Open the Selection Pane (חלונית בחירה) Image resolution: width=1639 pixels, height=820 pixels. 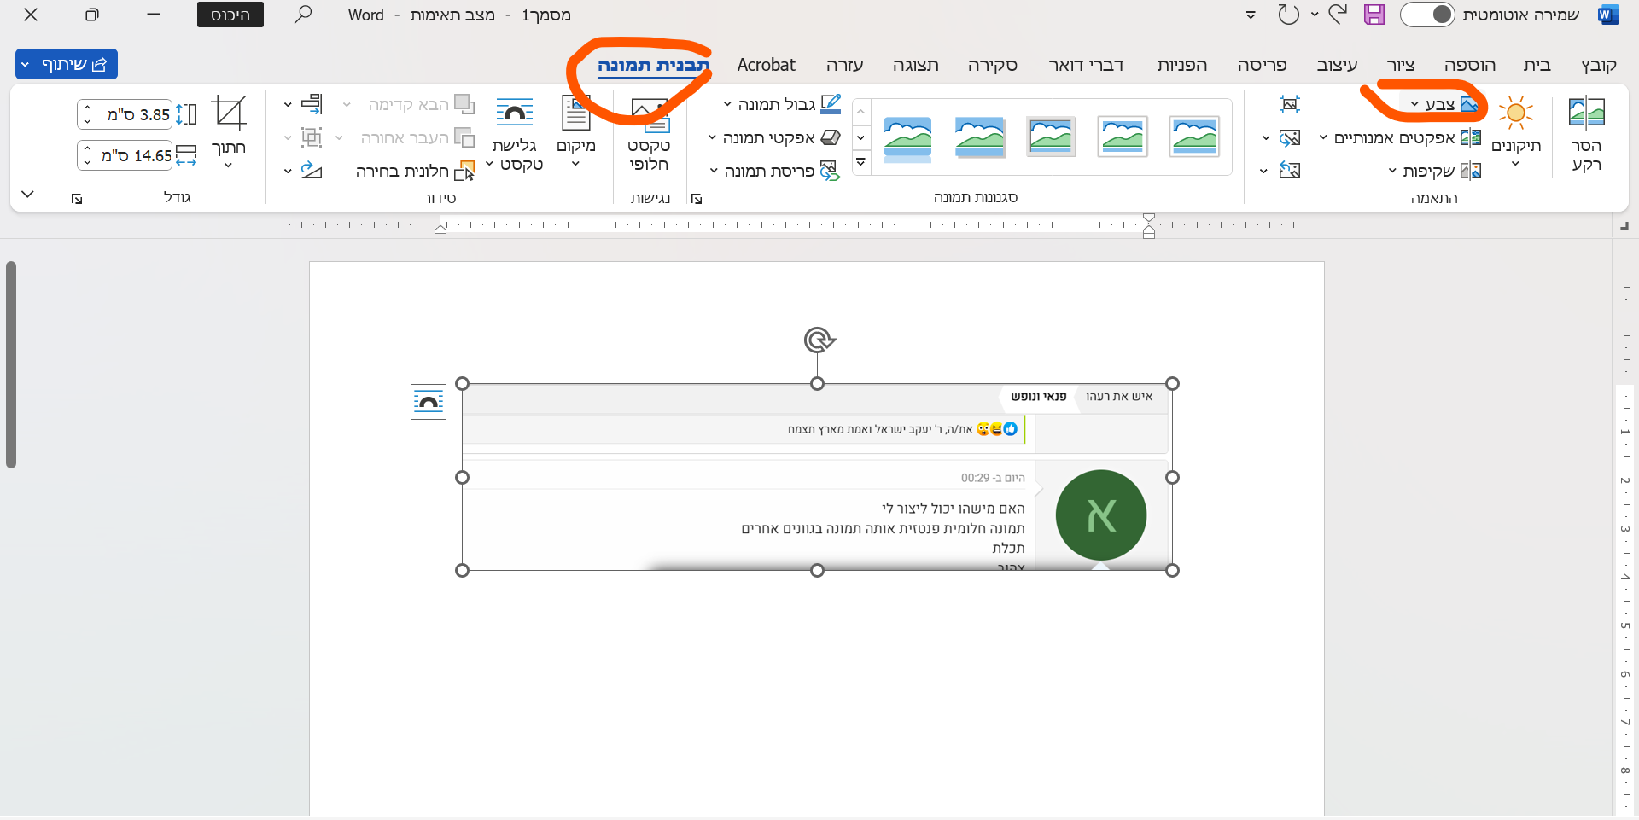[x=415, y=171]
